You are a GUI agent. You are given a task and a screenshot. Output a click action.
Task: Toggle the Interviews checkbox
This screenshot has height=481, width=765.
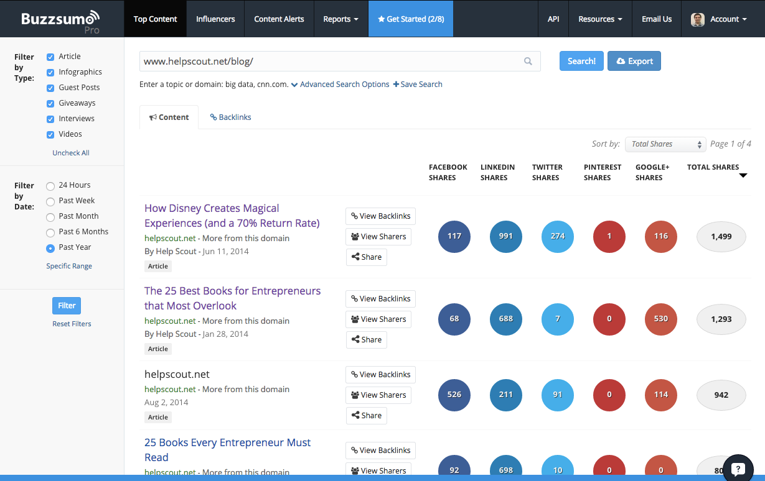point(50,119)
